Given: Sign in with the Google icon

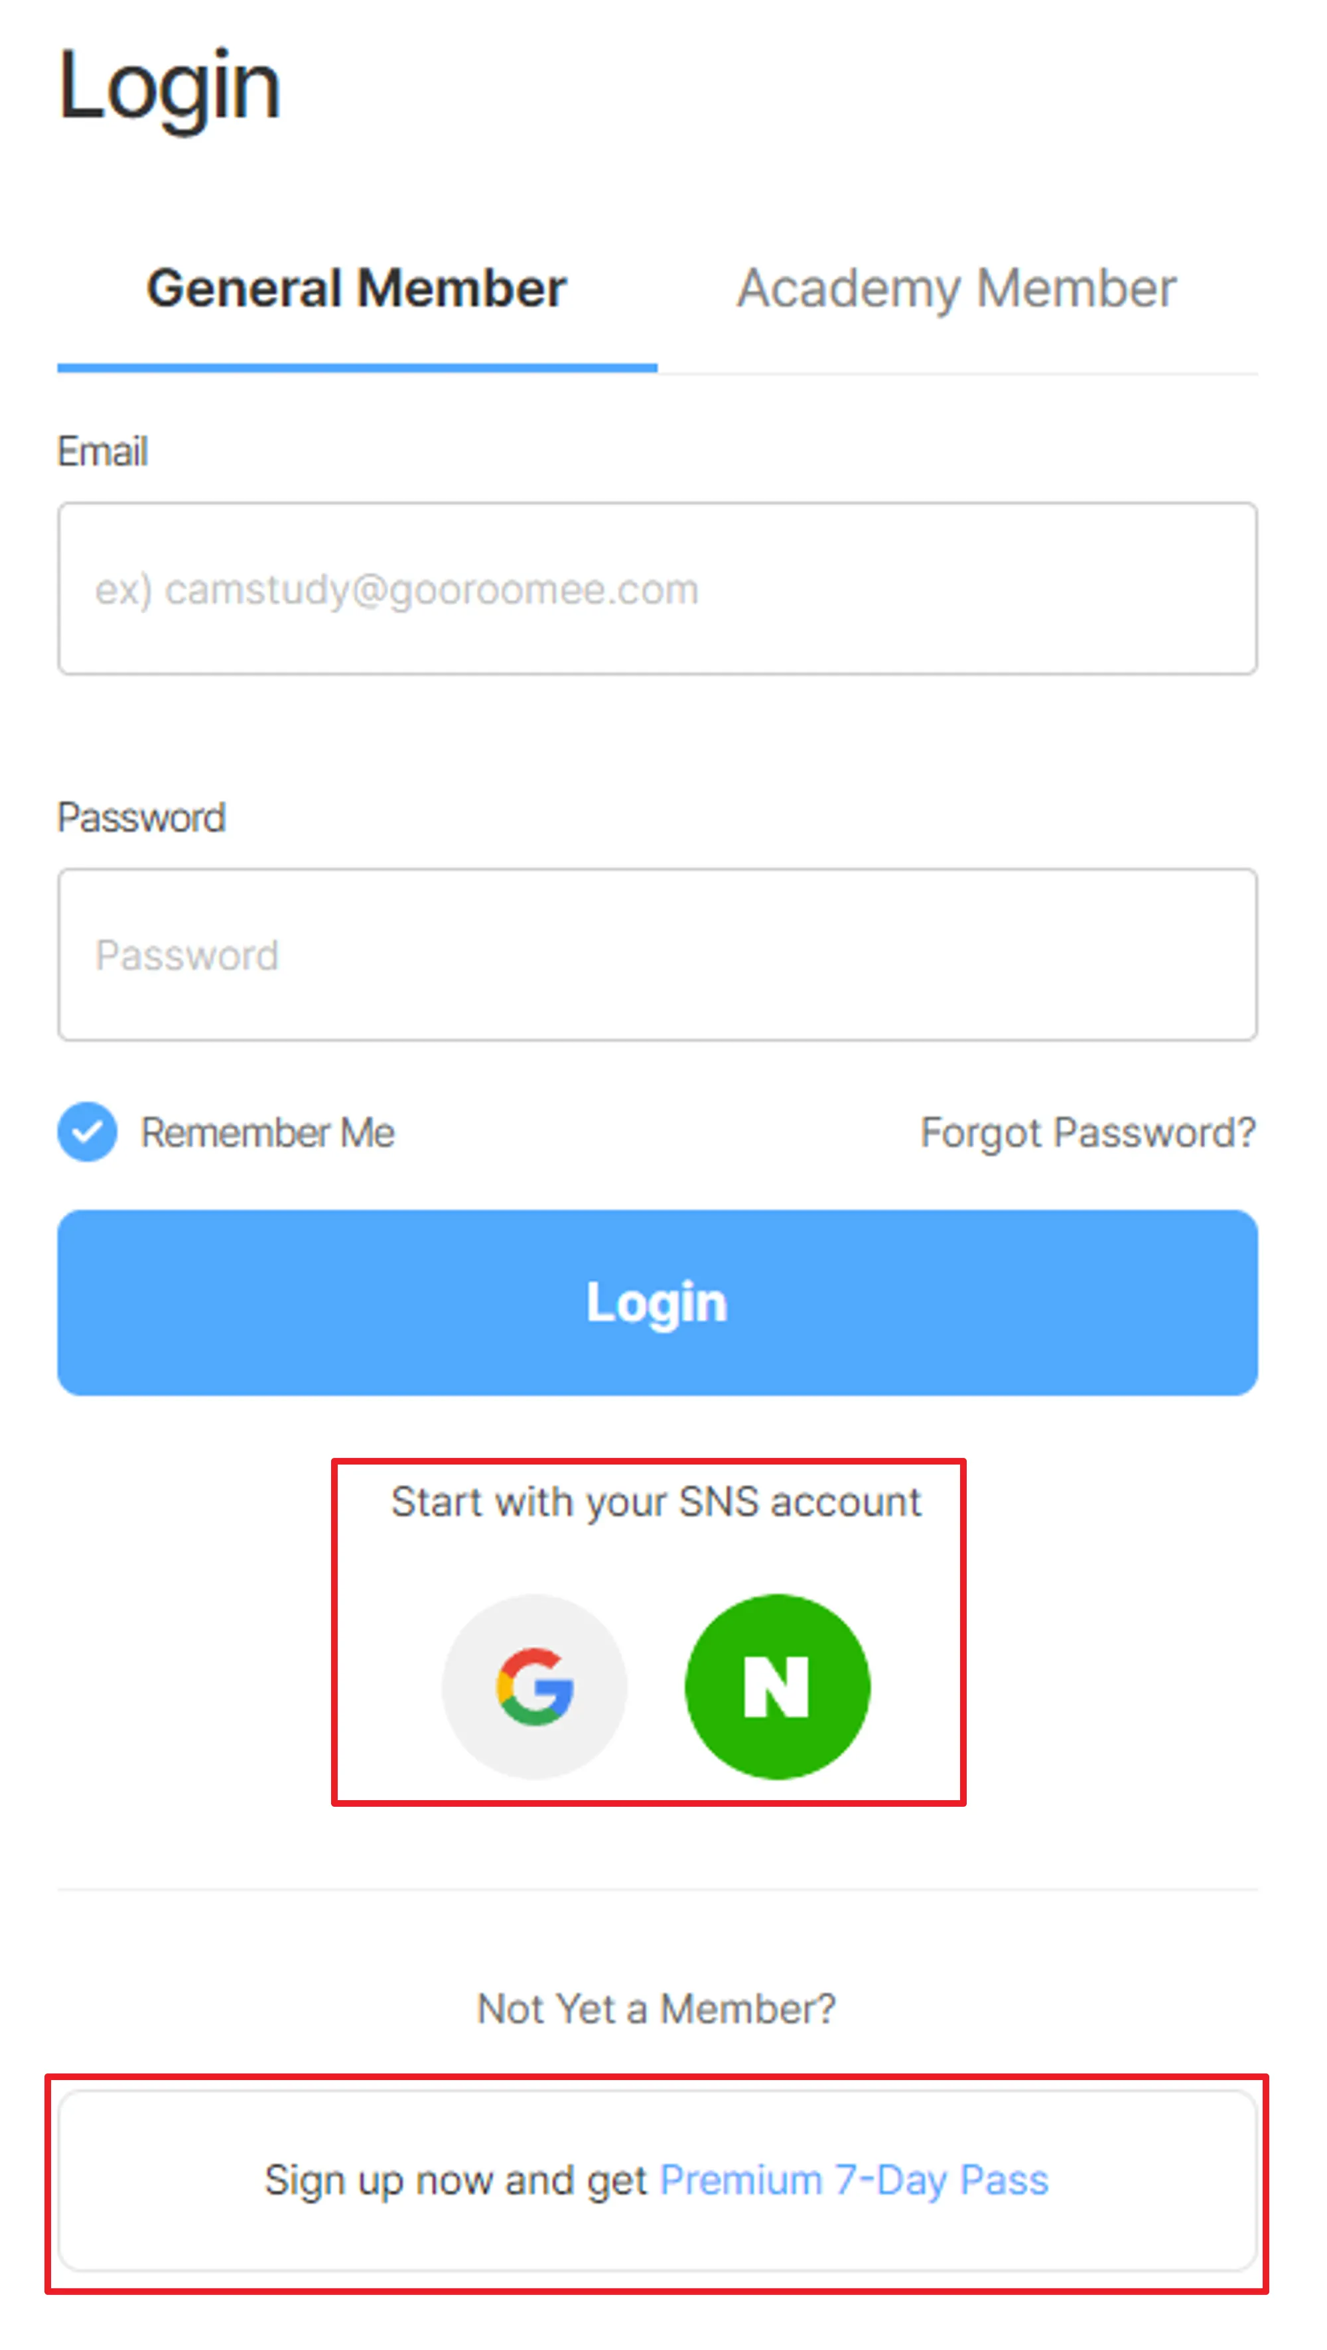Looking at the screenshot, I should coord(534,1686).
